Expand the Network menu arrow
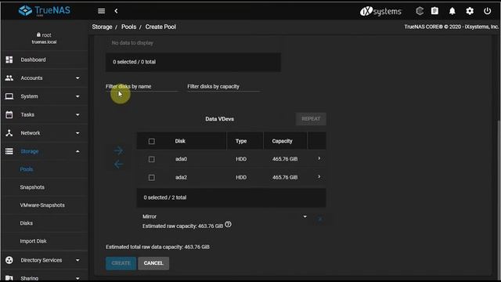The width and height of the screenshot is (501, 282). [77, 133]
